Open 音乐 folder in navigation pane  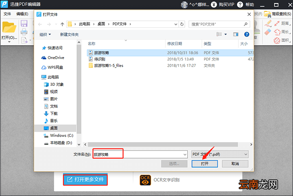(50, 121)
